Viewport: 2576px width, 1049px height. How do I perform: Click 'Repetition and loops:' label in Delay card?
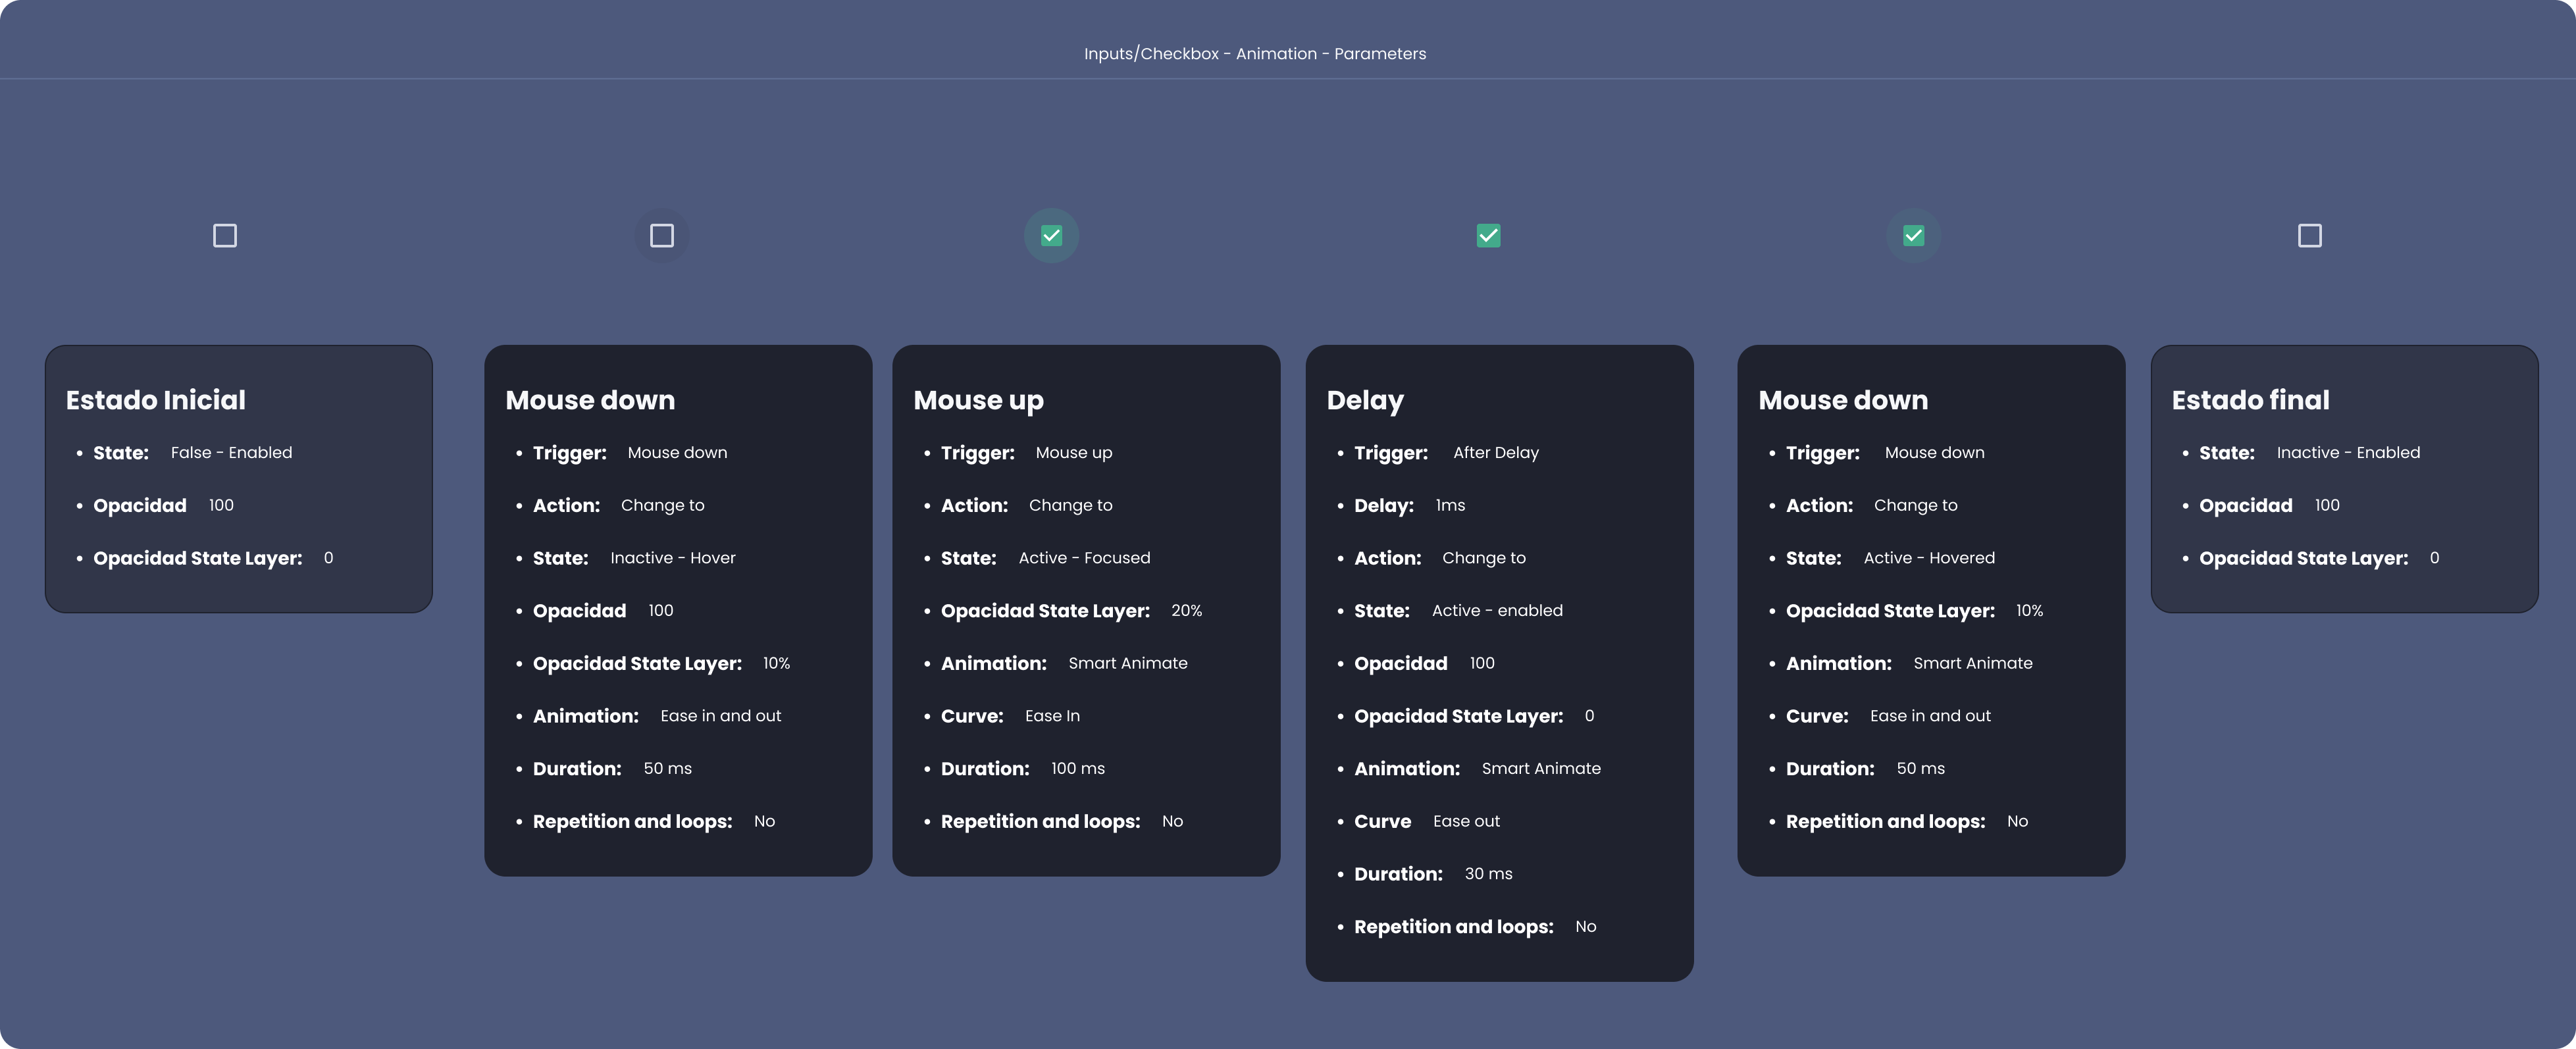pyautogui.click(x=1453, y=927)
